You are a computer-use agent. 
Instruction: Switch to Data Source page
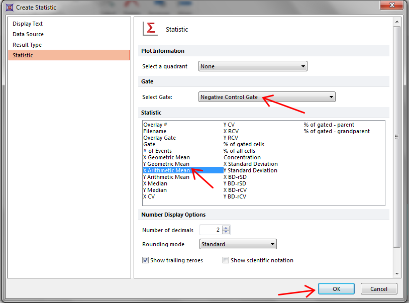(x=28, y=34)
